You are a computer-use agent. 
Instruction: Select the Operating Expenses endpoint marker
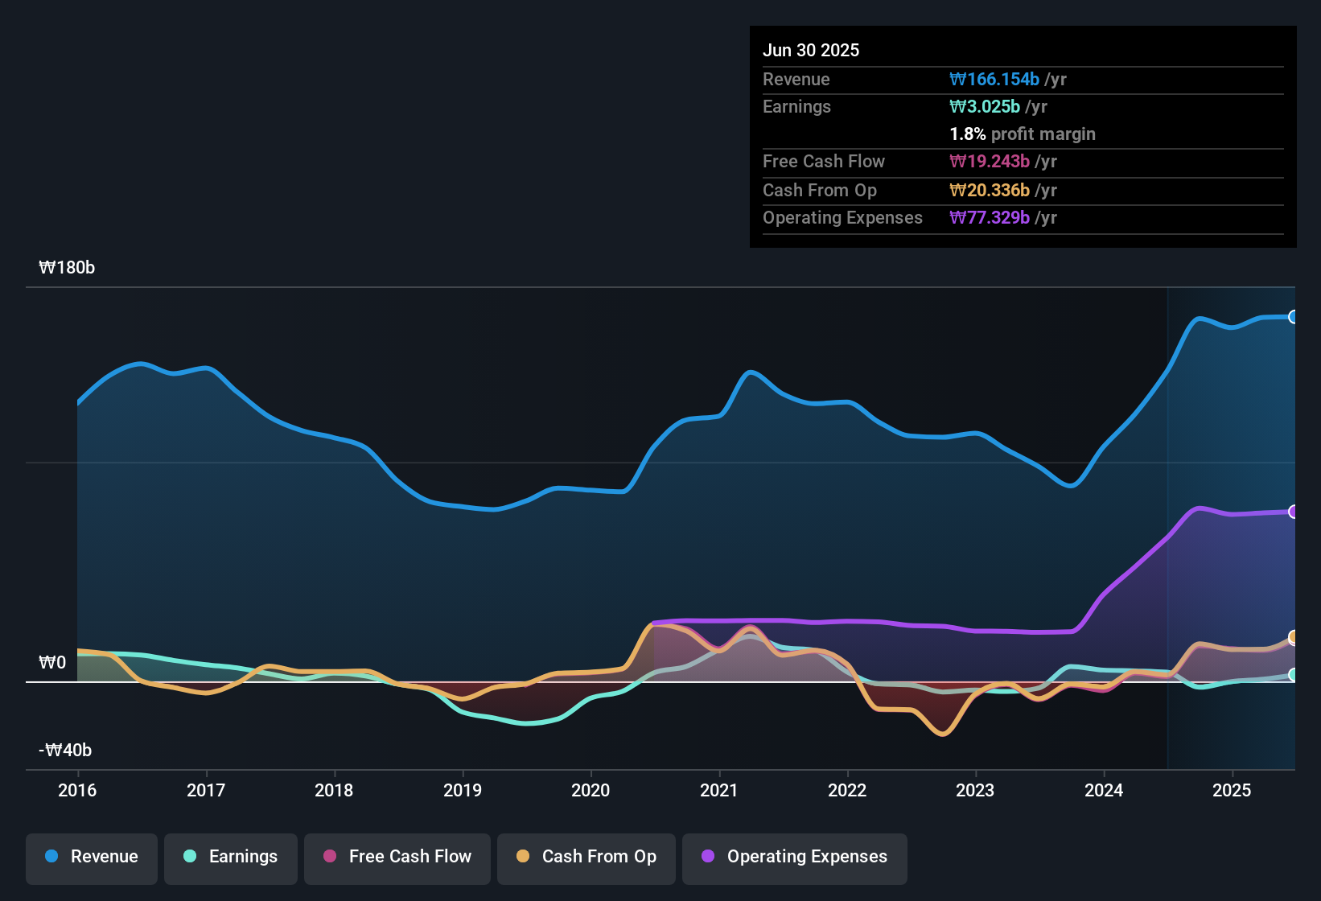[1294, 512]
